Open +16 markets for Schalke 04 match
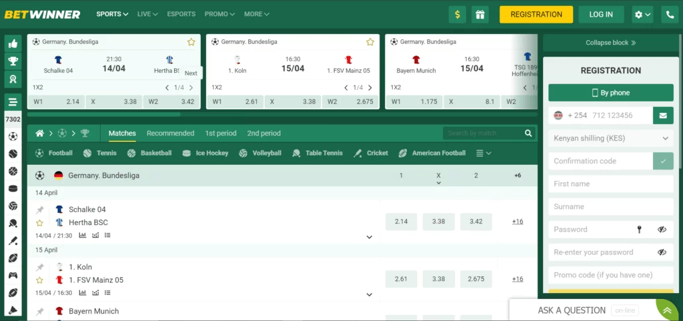This screenshot has height=321, width=683. coord(518,222)
